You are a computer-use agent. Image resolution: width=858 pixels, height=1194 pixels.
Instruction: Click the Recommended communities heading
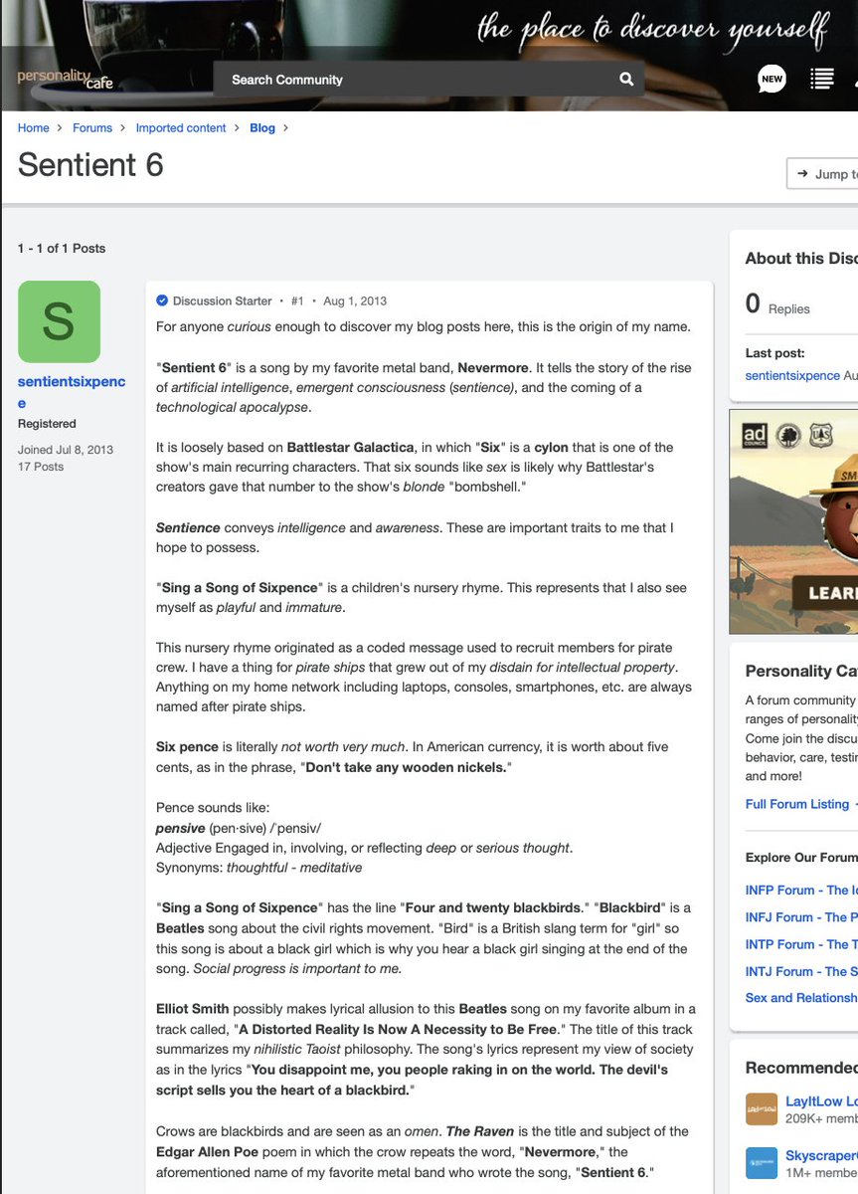[x=801, y=1068]
